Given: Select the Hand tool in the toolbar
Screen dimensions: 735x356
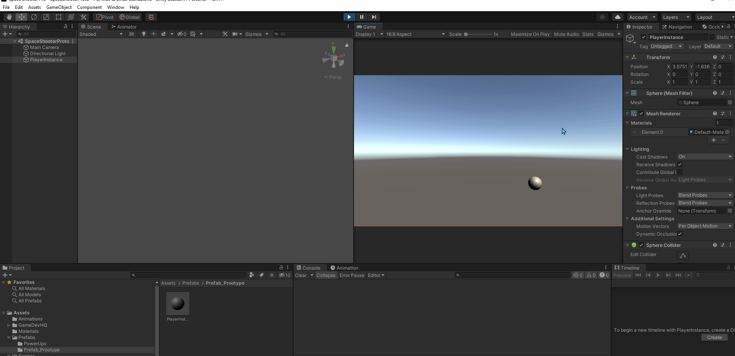Looking at the screenshot, I should click(x=8, y=17).
